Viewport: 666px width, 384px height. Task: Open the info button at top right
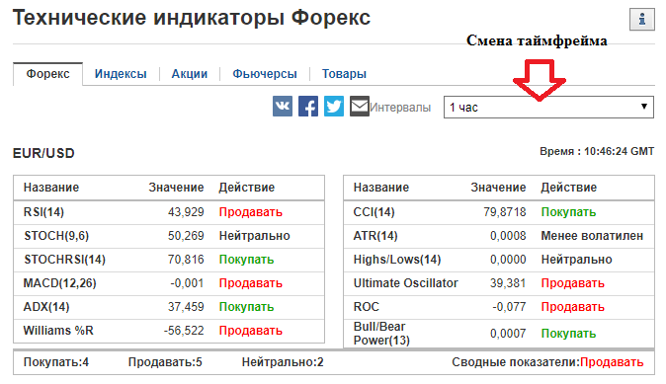pyautogui.click(x=641, y=19)
